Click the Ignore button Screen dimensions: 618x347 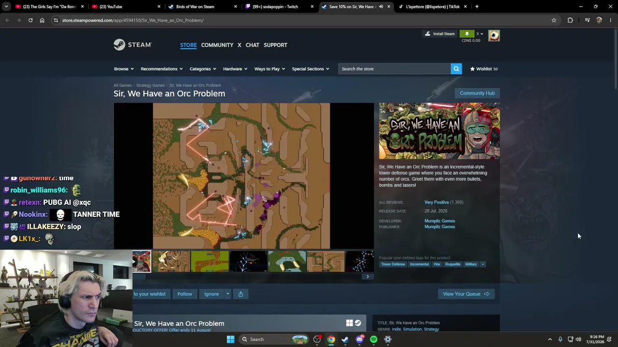(x=211, y=294)
